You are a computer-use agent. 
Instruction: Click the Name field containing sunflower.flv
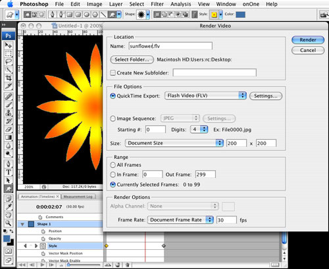pos(170,46)
